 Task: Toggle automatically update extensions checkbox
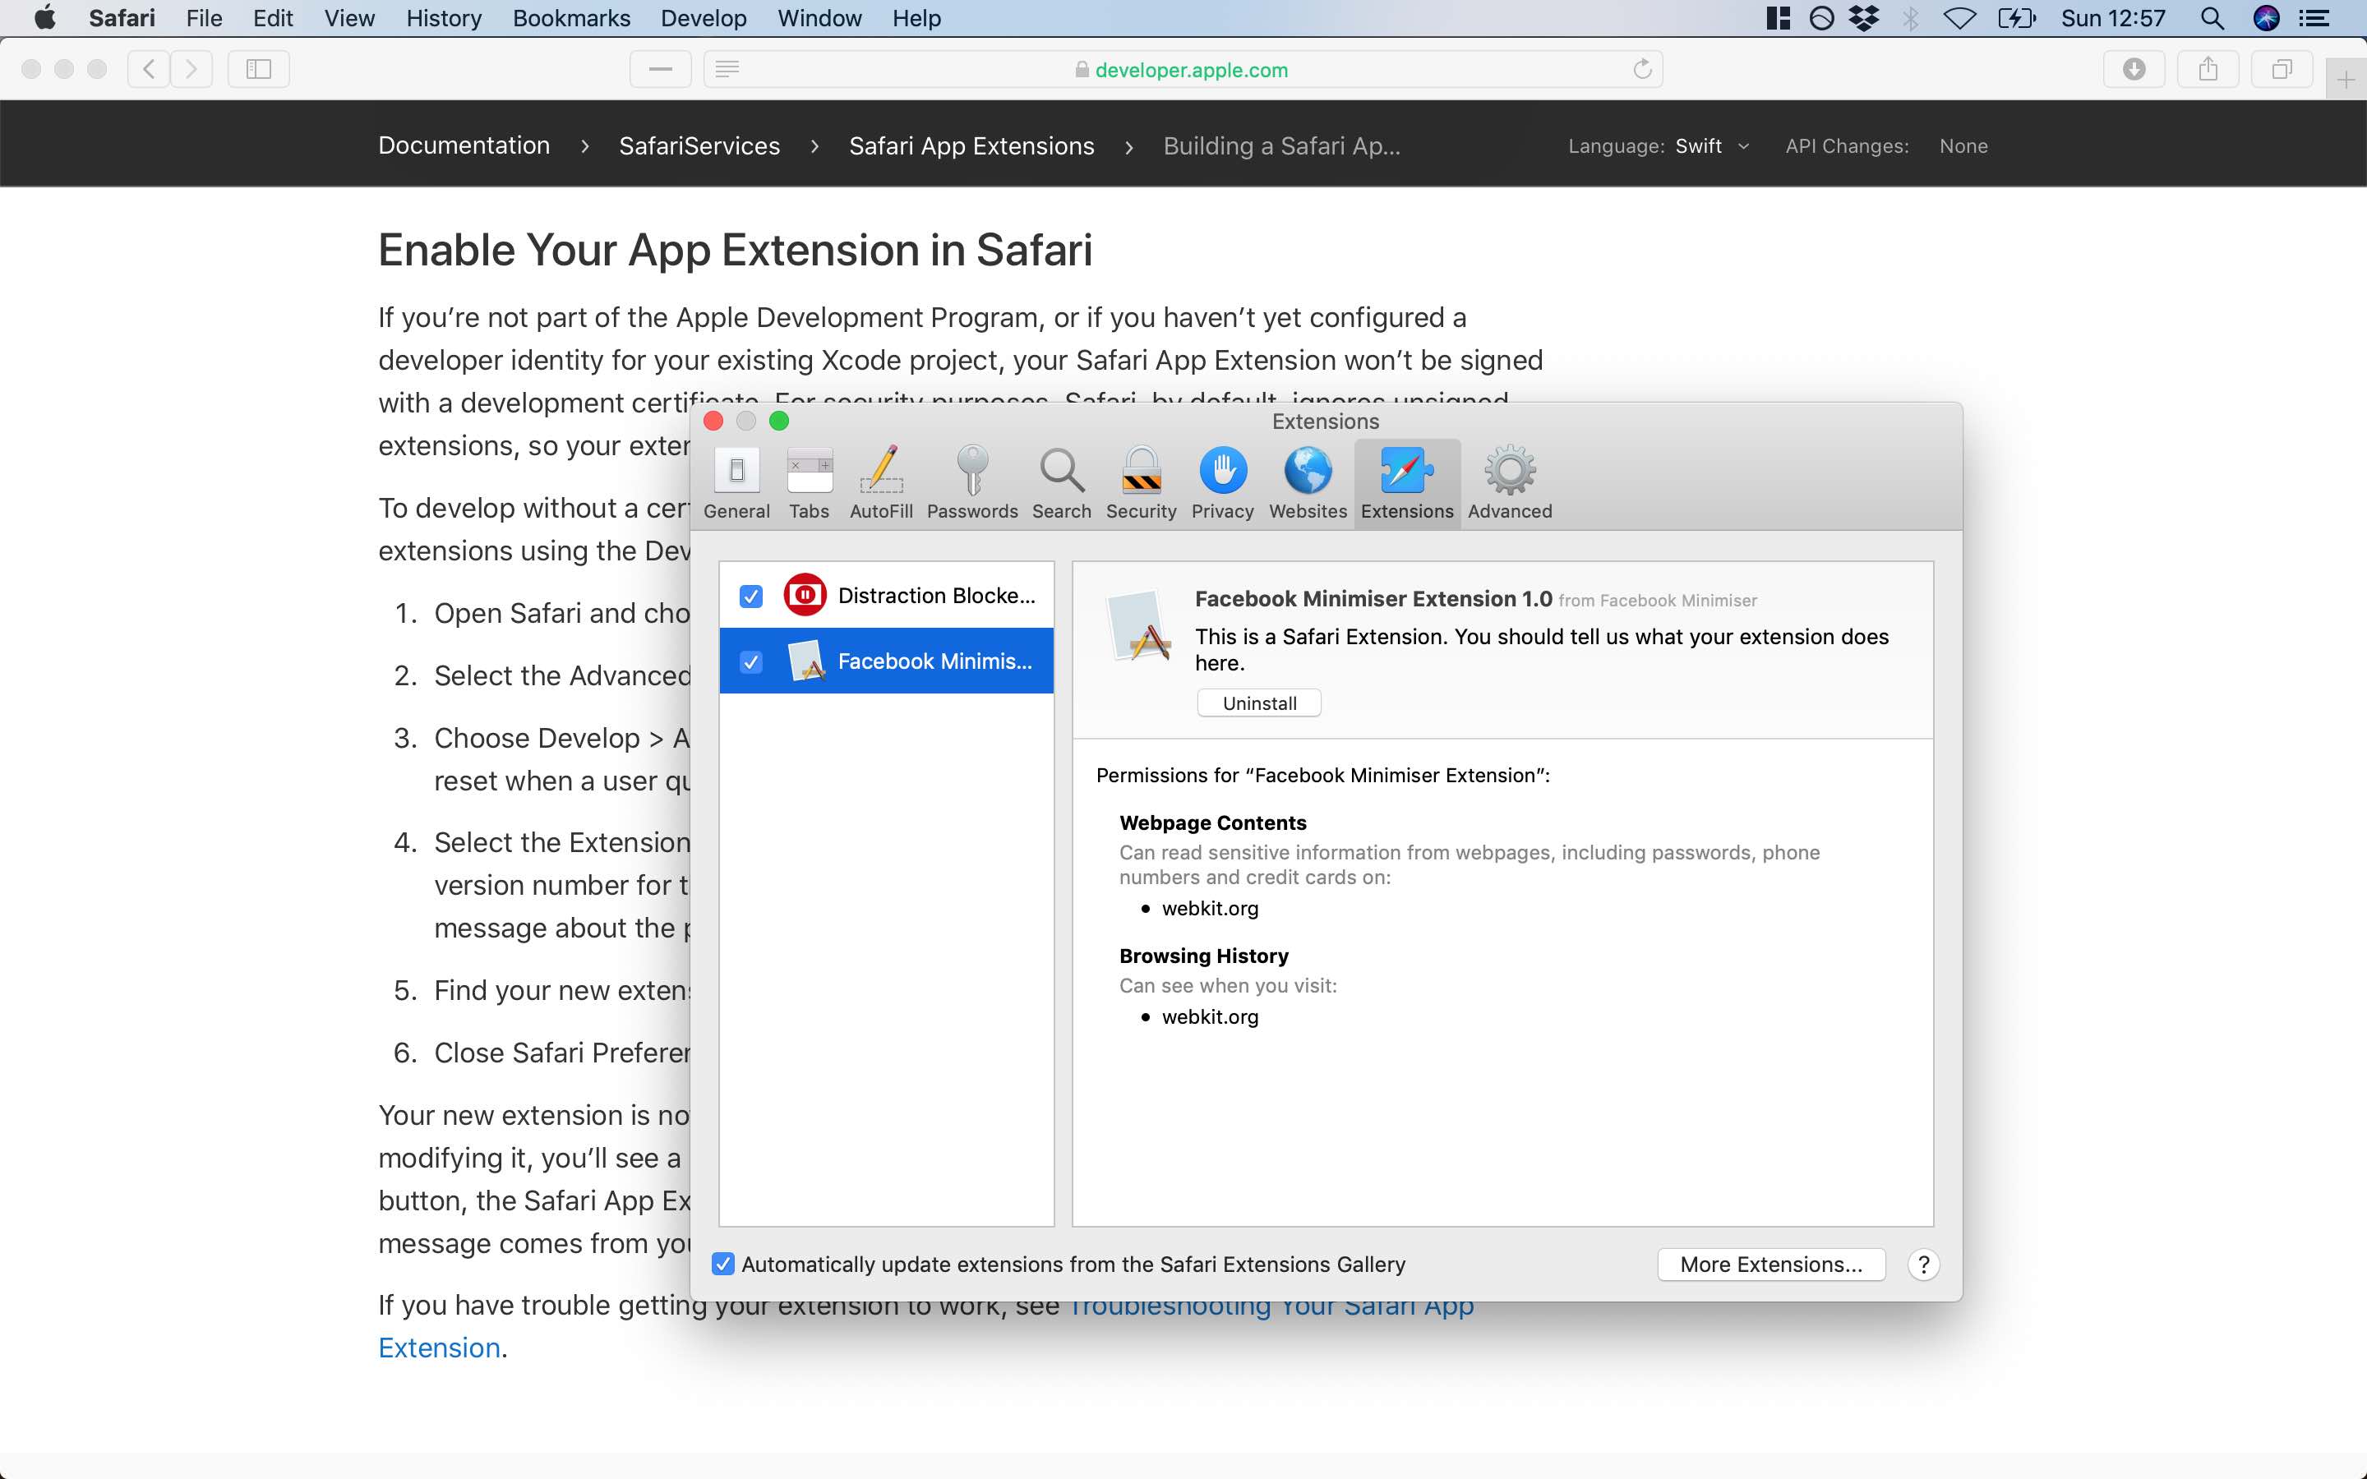pyautogui.click(x=722, y=1264)
